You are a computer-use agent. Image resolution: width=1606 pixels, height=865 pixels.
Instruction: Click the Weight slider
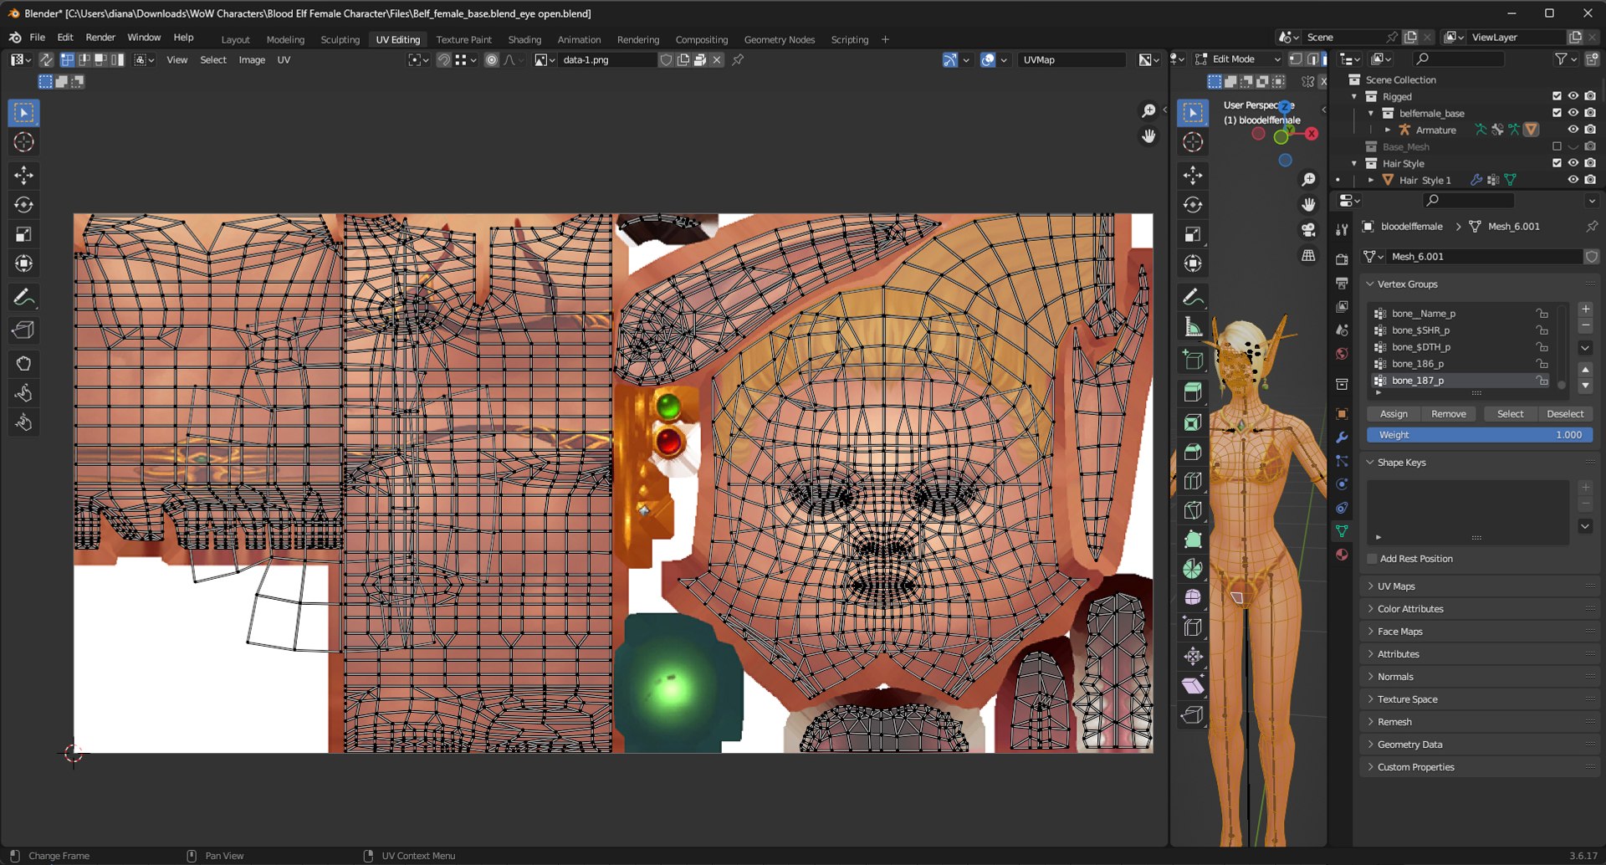click(x=1479, y=435)
